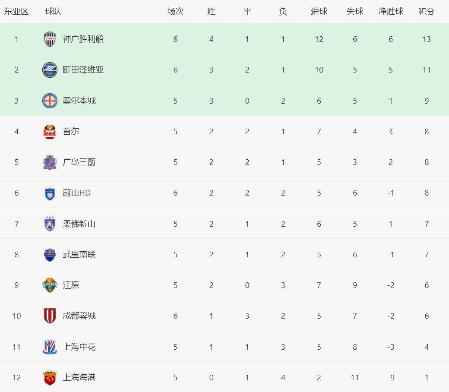
Task: Click the Buriram United team badge
Action: (50, 255)
